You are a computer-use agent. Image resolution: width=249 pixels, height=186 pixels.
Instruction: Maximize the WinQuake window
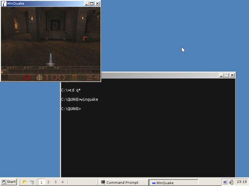(x=92, y=3)
